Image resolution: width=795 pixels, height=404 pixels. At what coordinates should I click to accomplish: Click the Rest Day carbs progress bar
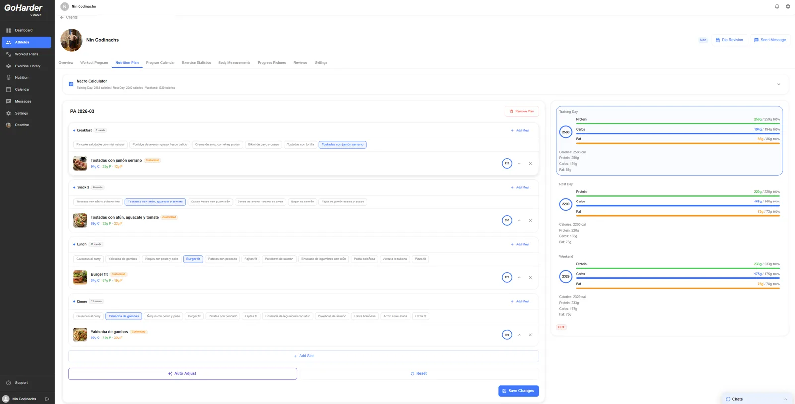click(678, 206)
